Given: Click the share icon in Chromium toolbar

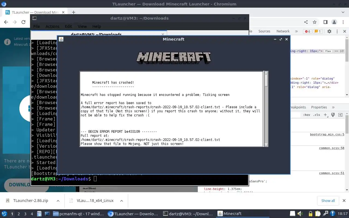Looking at the screenshot, I should [306, 22].
